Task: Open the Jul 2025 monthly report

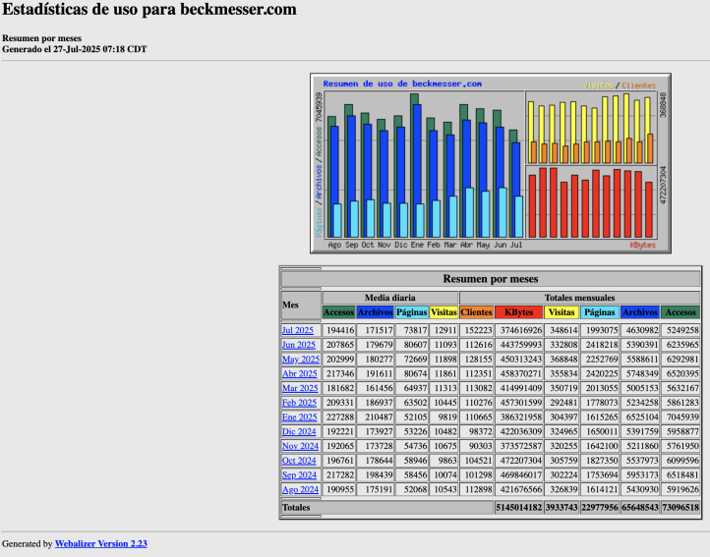Action: pyautogui.click(x=298, y=330)
